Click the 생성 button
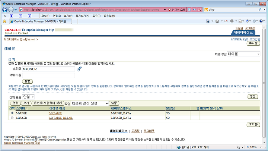Viewport: 268px width, 151px height. click(253, 97)
